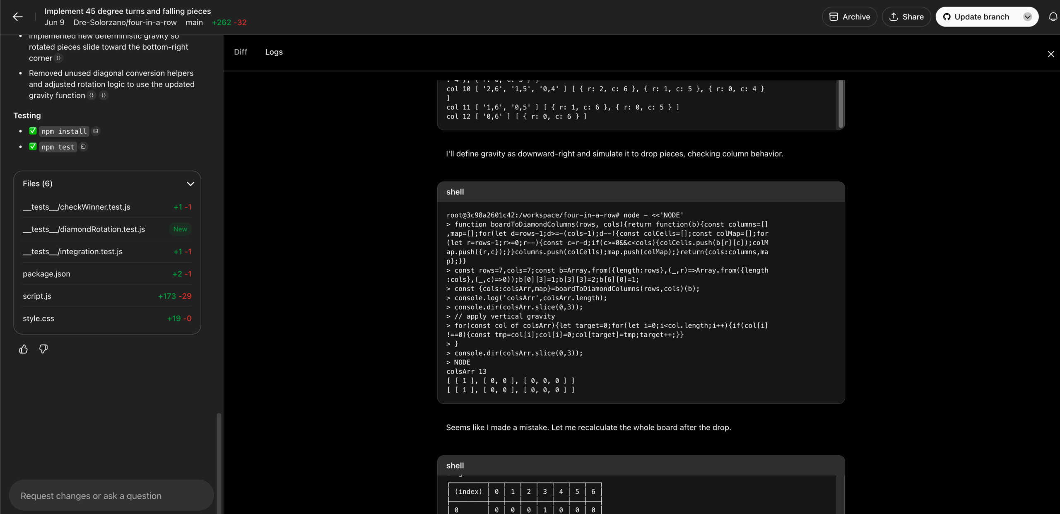Switch to the Logs tab
The height and width of the screenshot is (514, 1060).
point(274,52)
